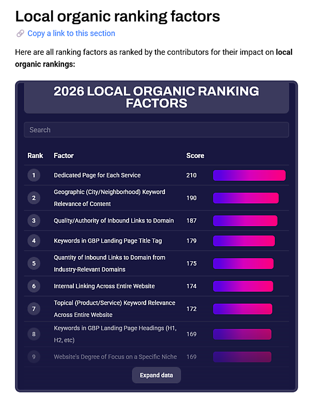Click the rank 2 circle badge
The height and width of the screenshot is (397, 310).
pyautogui.click(x=34, y=198)
